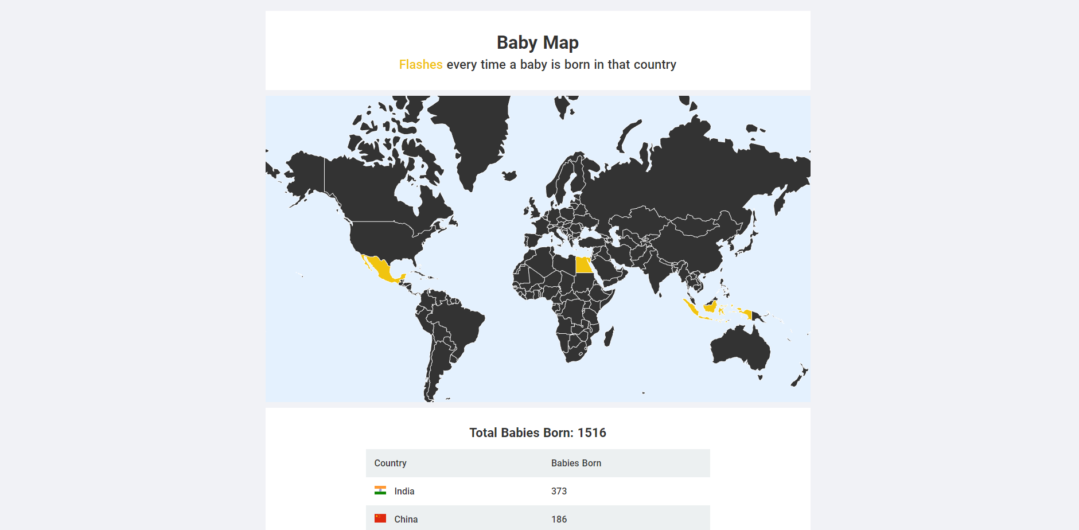Click the Babies Born column header

pyautogui.click(x=576, y=463)
